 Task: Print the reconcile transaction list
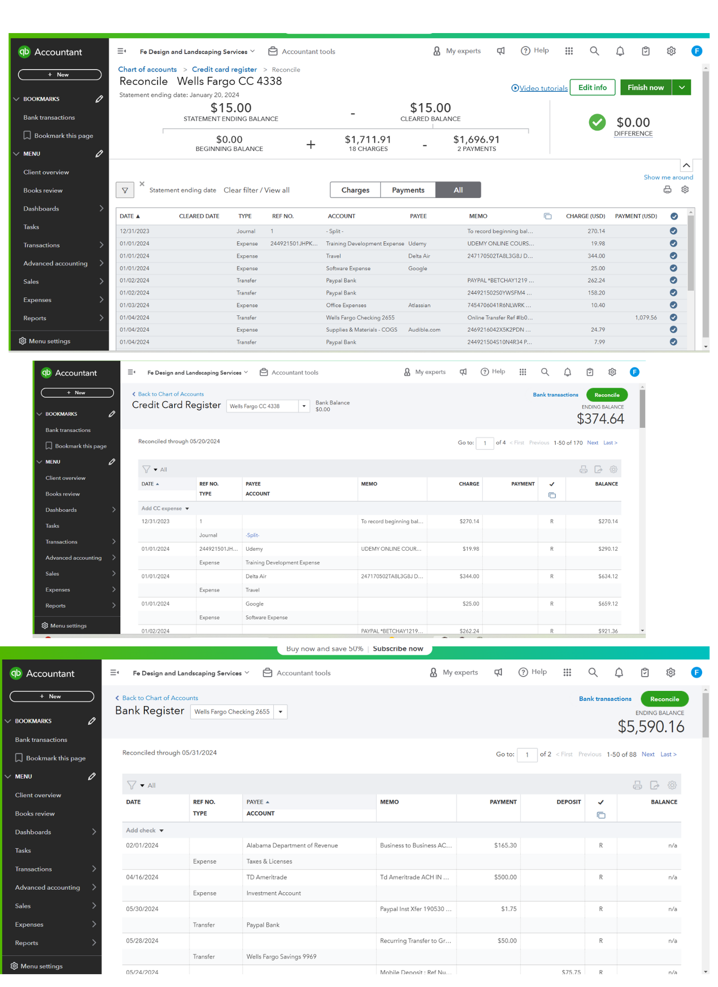[x=667, y=190]
